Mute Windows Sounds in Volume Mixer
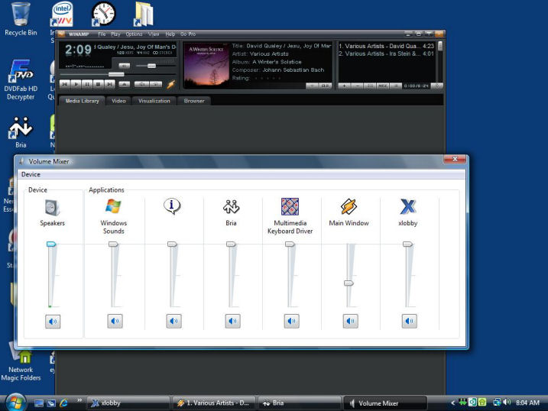Image resolution: width=548 pixels, height=411 pixels. 115,321
